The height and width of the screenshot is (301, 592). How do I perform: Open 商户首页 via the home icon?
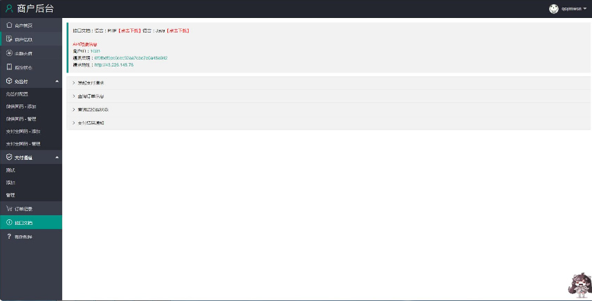coord(9,25)
